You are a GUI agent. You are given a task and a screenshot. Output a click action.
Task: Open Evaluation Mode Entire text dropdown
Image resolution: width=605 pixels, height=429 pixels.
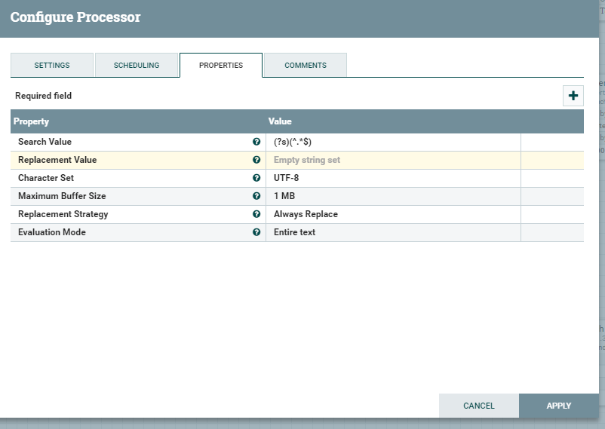(392, 232)
